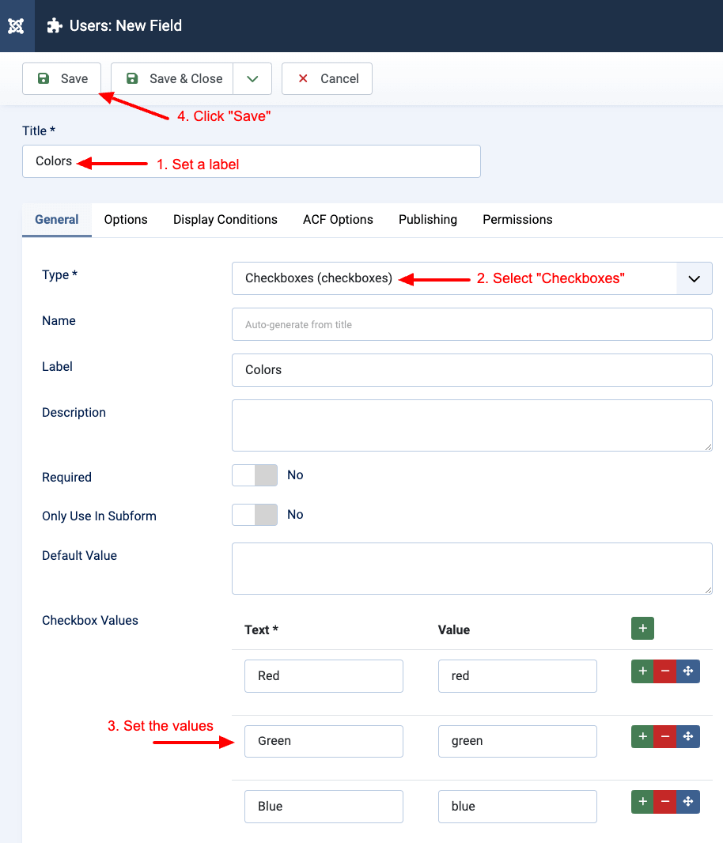Open the Display Conditions tab
Image resolution: width=723 pixels, height=843 pixels.
[x=225, y=220]
